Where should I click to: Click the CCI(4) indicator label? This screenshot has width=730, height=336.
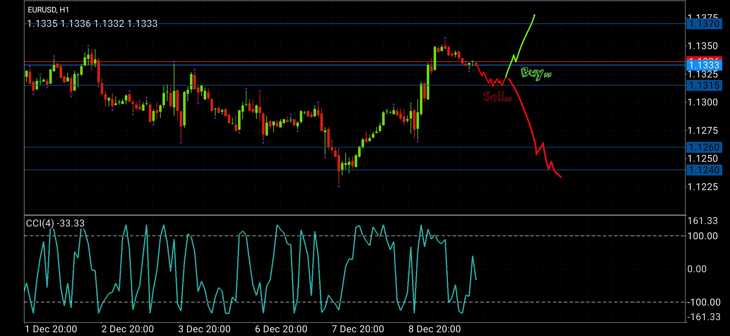click(55, 223)
